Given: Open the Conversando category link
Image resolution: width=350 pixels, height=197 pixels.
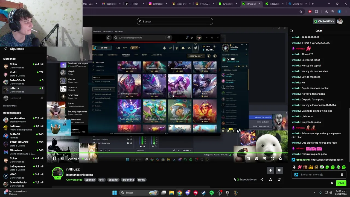Looking at the screenshot, I should (74, 180).
